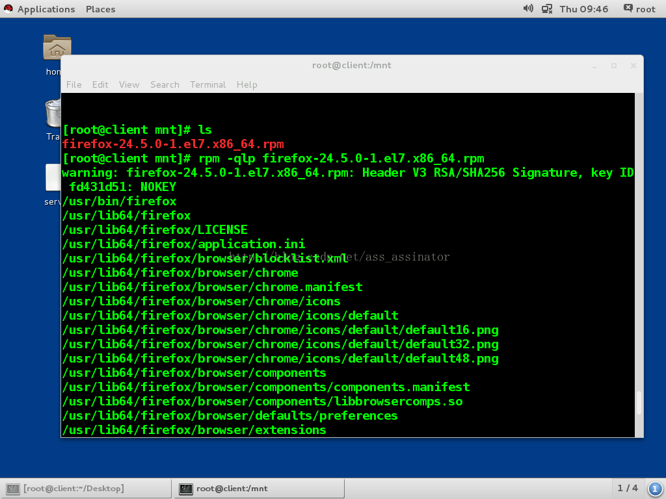Select the home folder desktop icon
Screen dimensions: 666x499
(x=57, y=47)
